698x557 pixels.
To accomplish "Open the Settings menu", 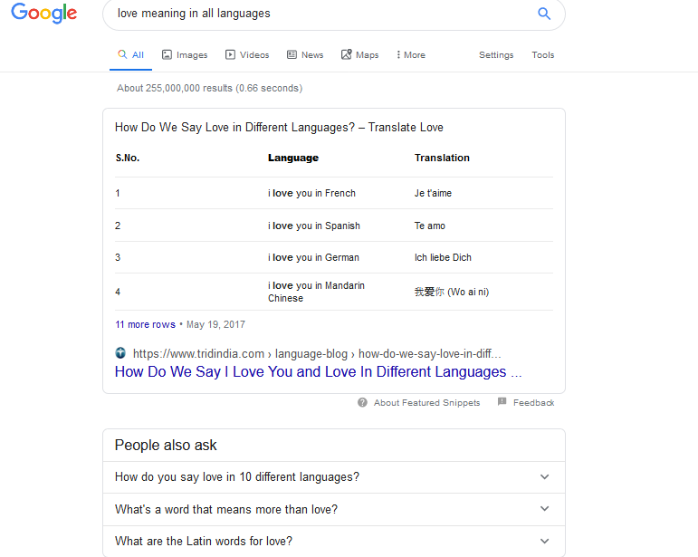I will point(496,54).
